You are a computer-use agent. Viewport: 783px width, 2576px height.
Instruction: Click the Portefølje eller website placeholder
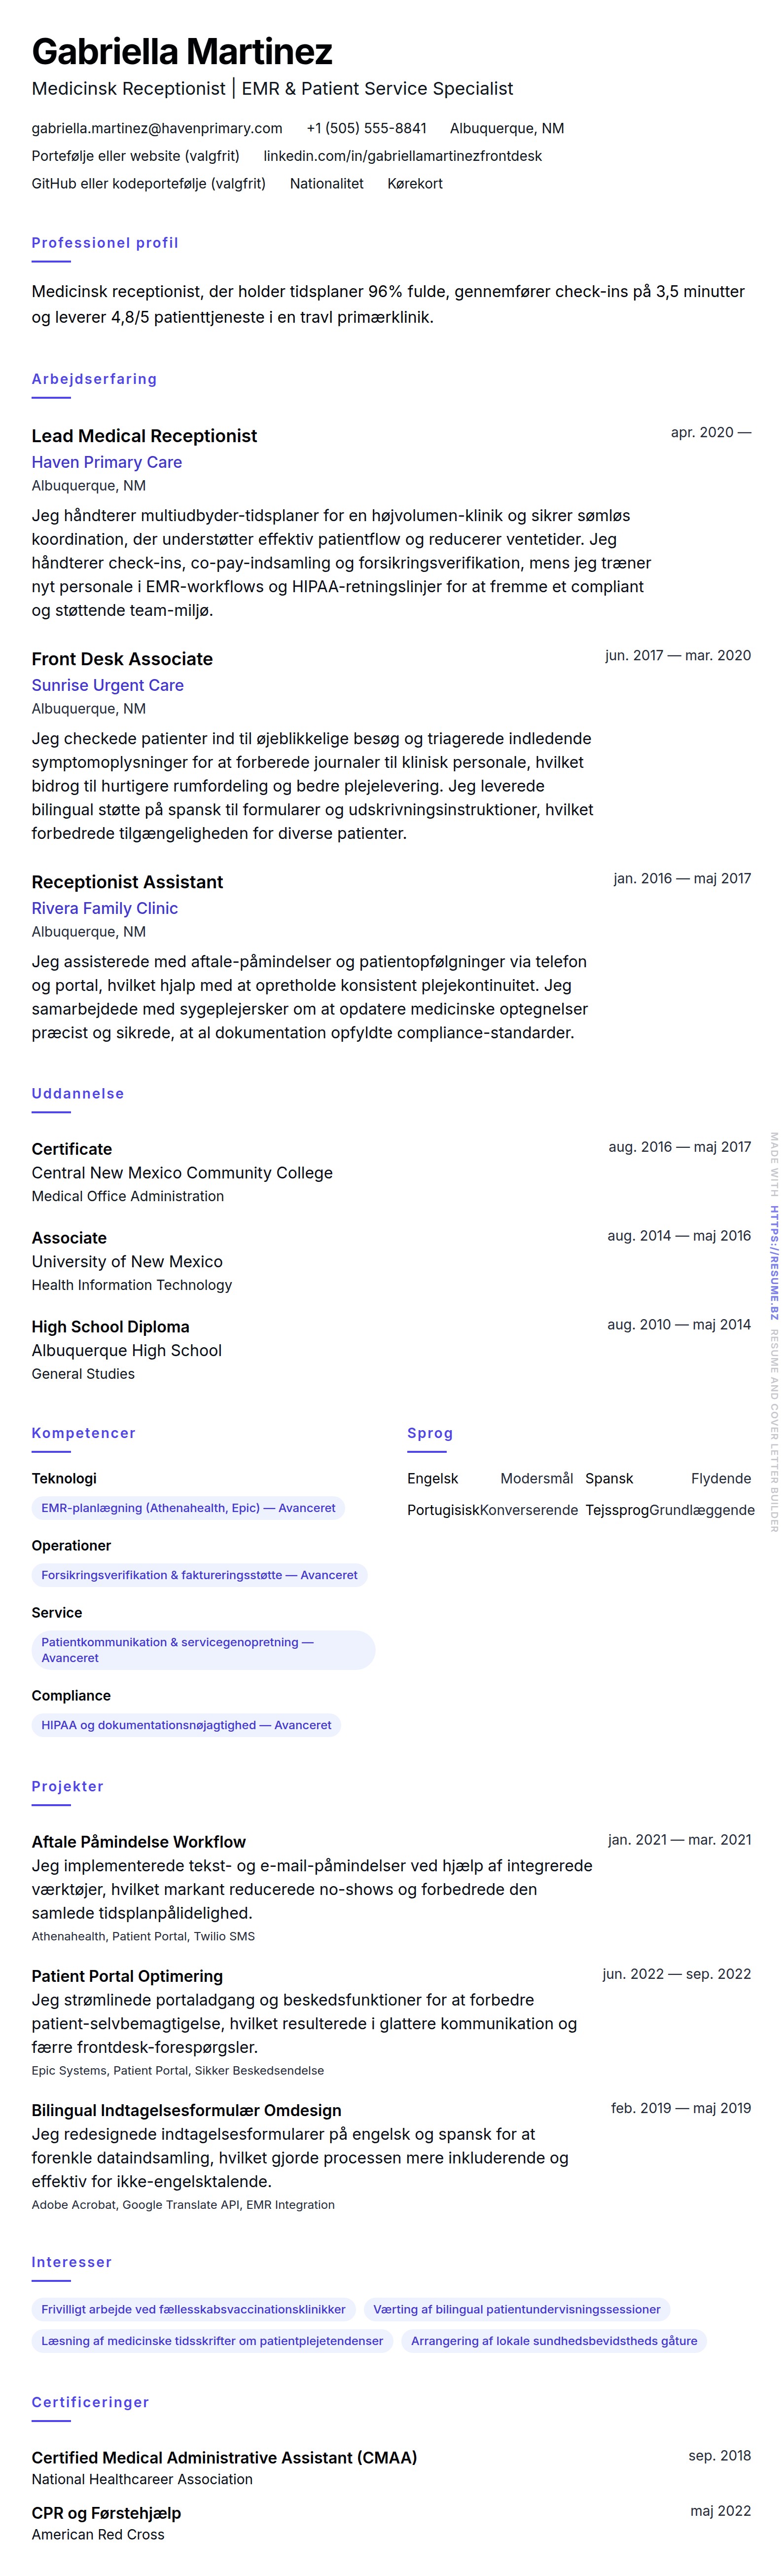[x=135, y=156]
